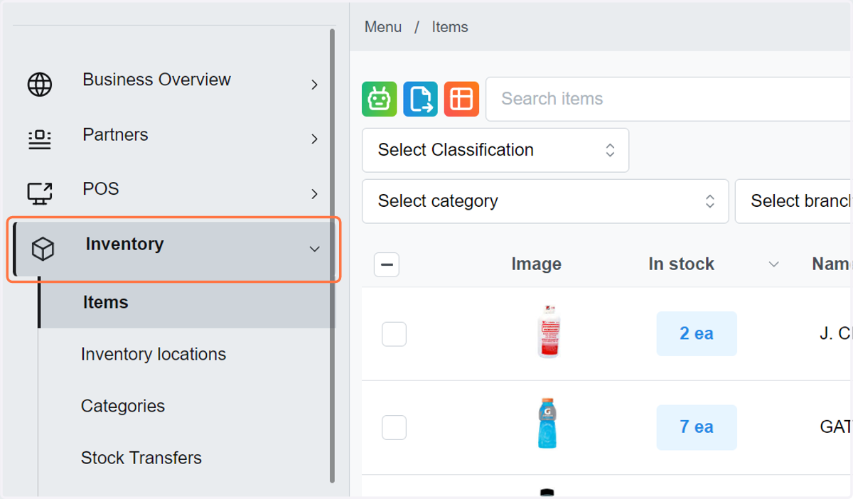Click the blue export file icon

pyautogui.click(x=420, y=99)
